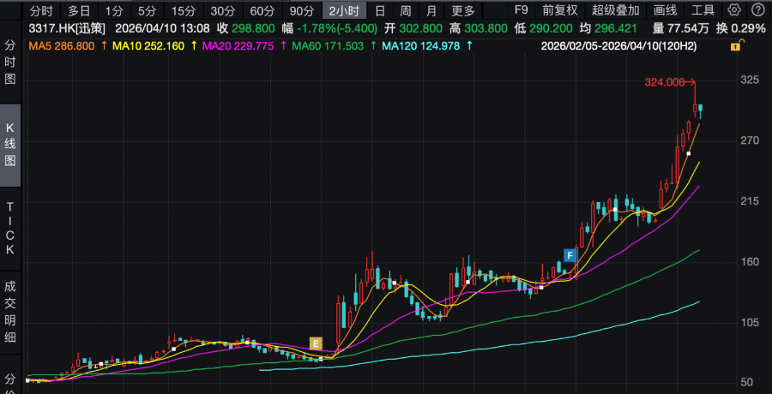772x394 pixels.
Task: Select the 日 daily period
Action: tap(380, 10)
